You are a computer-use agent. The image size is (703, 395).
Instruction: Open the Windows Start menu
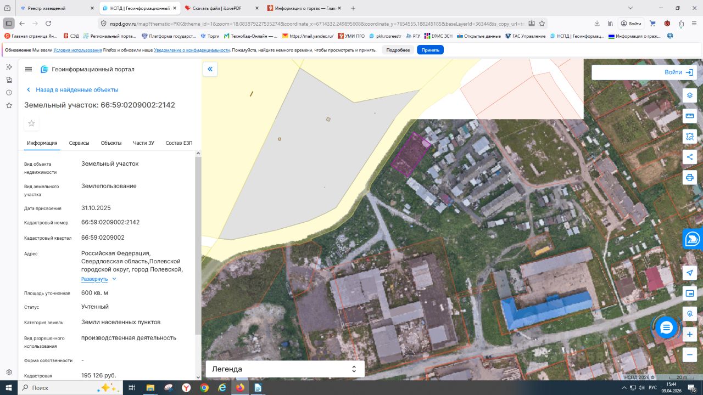9,388
